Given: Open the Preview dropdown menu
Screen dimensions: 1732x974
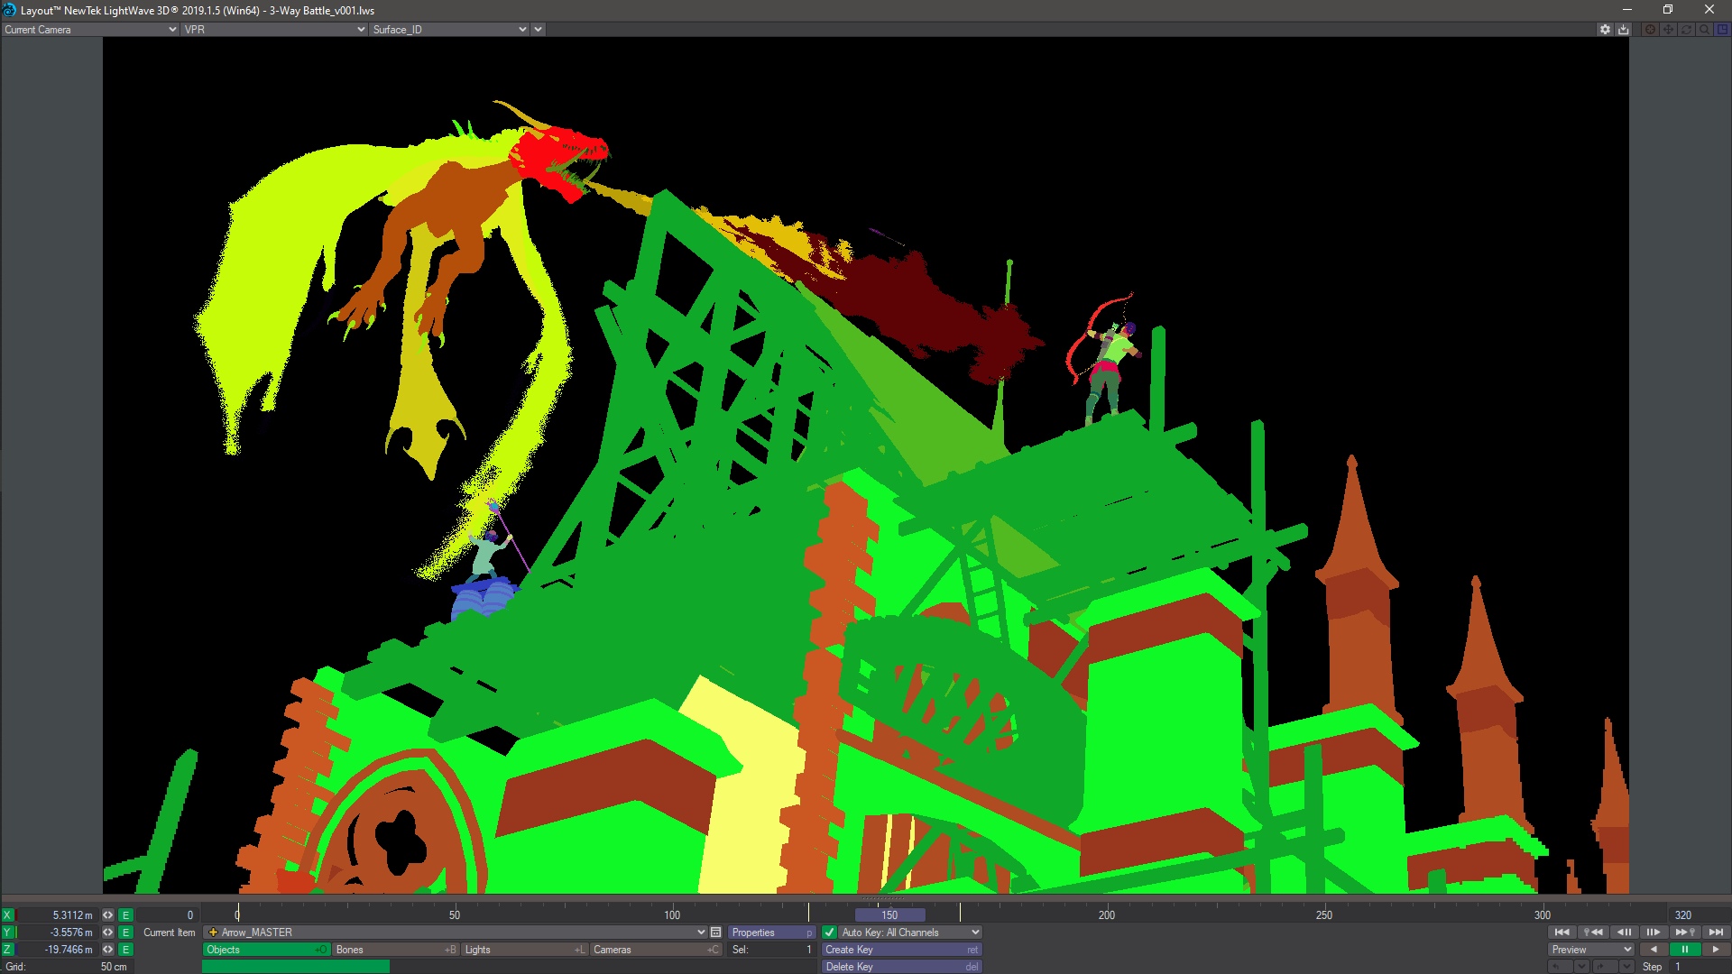Looking at the screenshot, I should tap(1591, 950).
